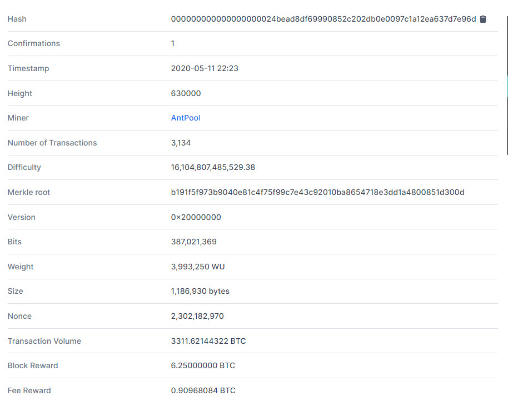Viewport: 508px width, 401px height.
Task: Select size value 1,186,930 bytes
Action: (200, 291)
